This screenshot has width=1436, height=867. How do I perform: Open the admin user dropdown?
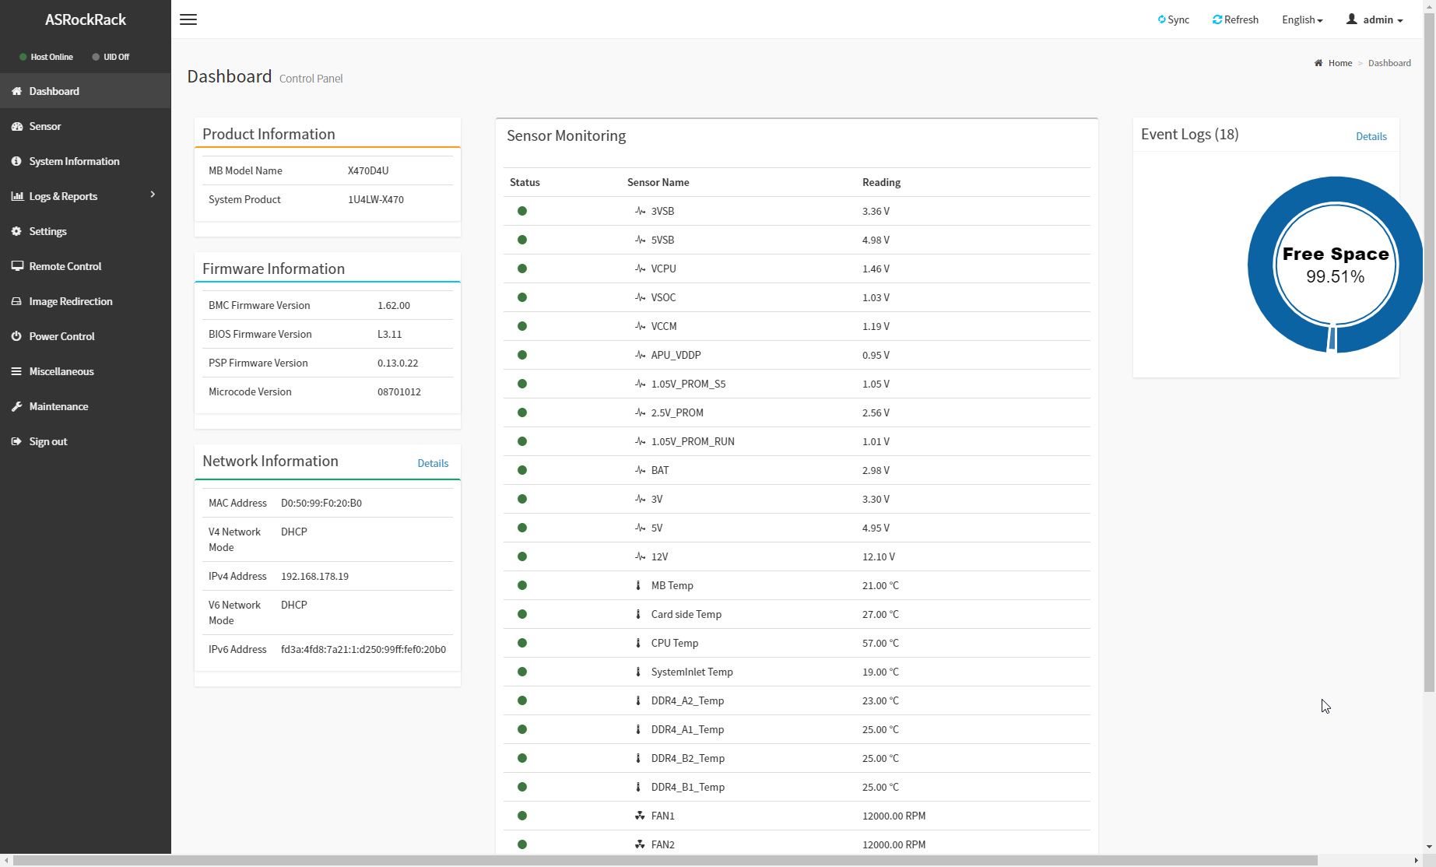[1375, 19]
